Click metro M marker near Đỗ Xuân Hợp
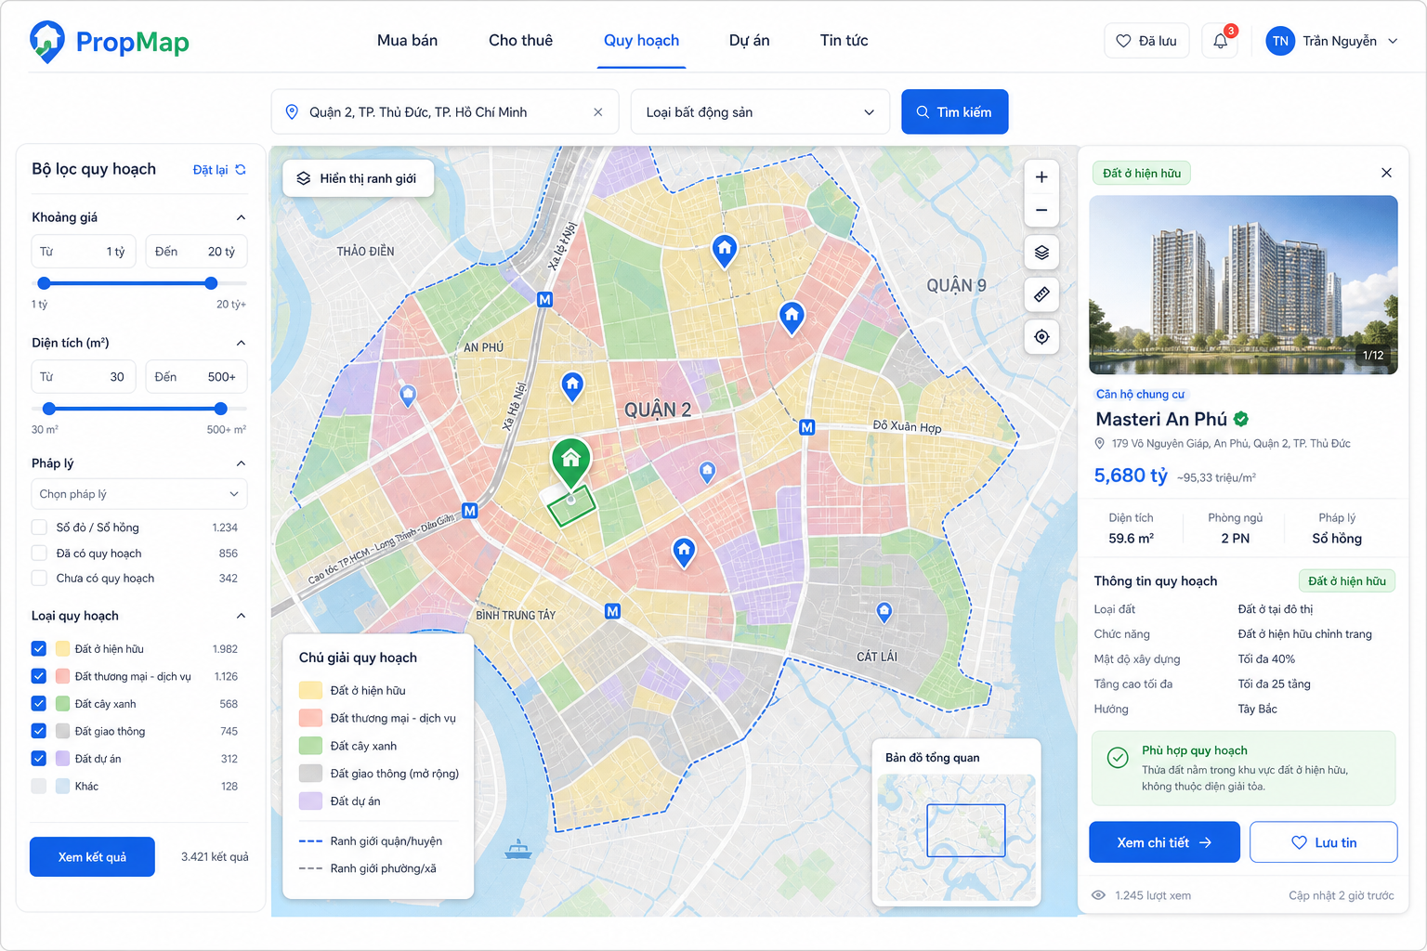Image resolution: width=1427 pixels, height=951 pixels. (x=807, y=427)
